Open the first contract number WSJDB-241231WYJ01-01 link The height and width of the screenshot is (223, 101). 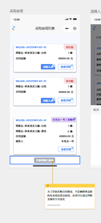(x=31, y=47)
